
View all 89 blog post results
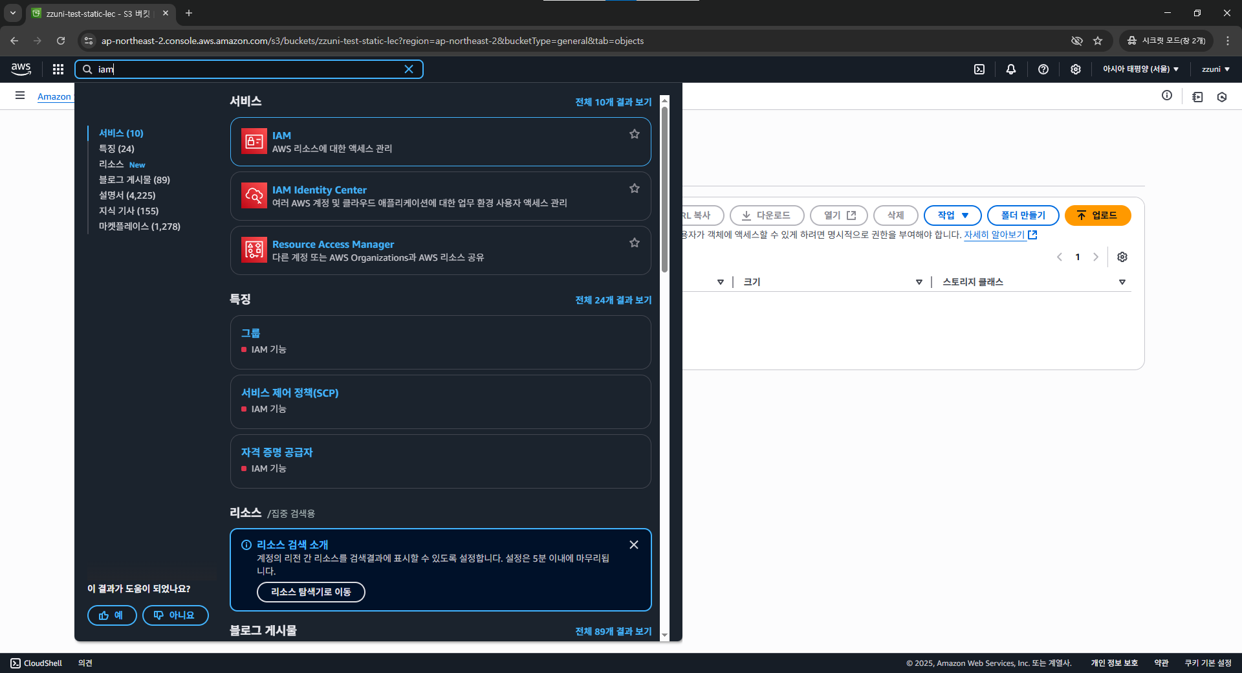coord(613,632)
